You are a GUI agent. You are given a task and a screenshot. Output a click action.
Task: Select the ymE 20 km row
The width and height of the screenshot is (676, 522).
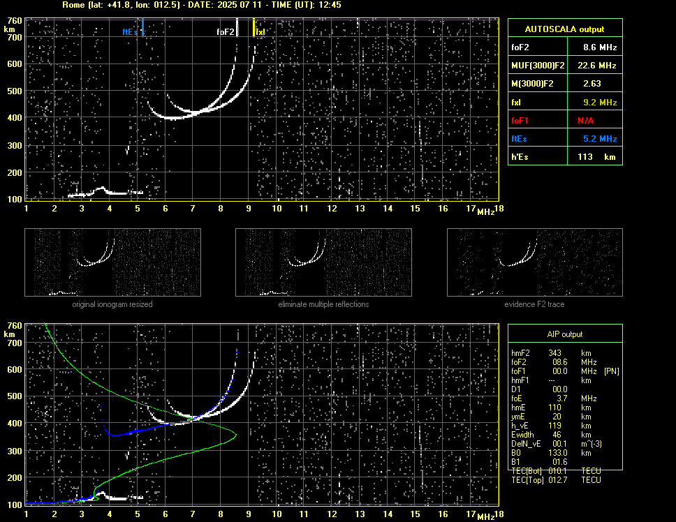coord(550,417)
